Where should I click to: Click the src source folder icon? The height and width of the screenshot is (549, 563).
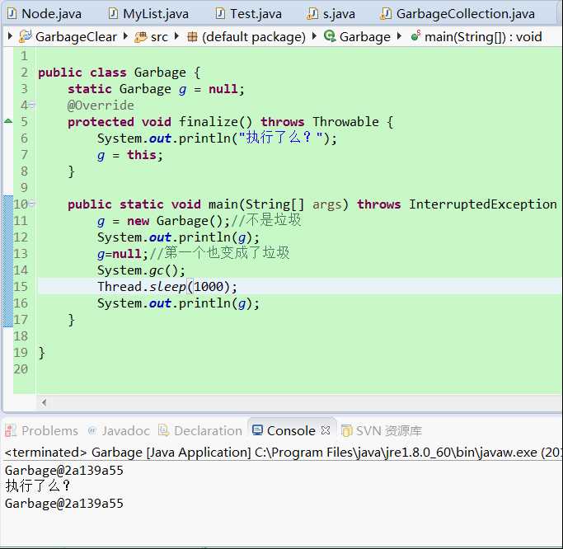point(141,36)
